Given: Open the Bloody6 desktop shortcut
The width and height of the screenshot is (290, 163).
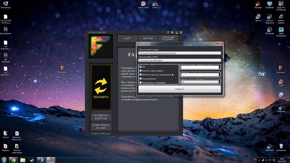Looking at the screenshot, I should pos(258,5).
